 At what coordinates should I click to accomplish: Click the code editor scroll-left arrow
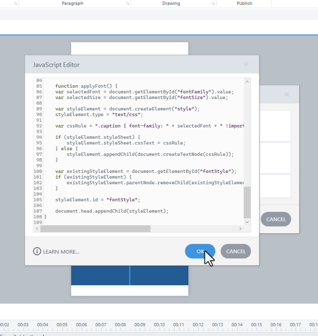click(37, 228)
